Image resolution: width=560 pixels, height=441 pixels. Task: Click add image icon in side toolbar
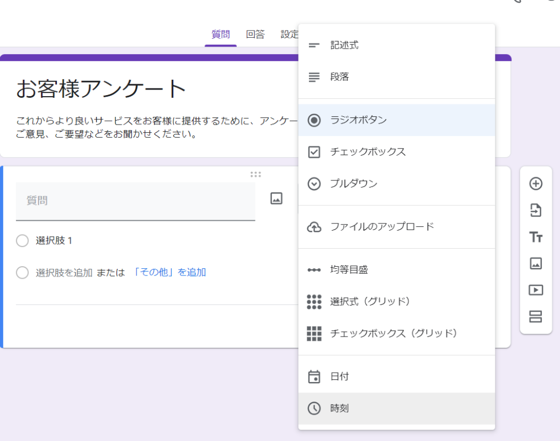click(536, 264)
